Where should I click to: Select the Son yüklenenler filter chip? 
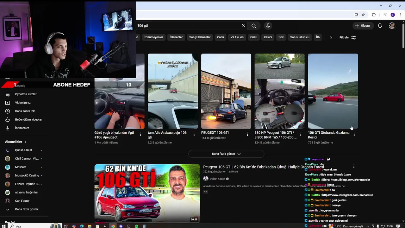(x=200, y=37)
